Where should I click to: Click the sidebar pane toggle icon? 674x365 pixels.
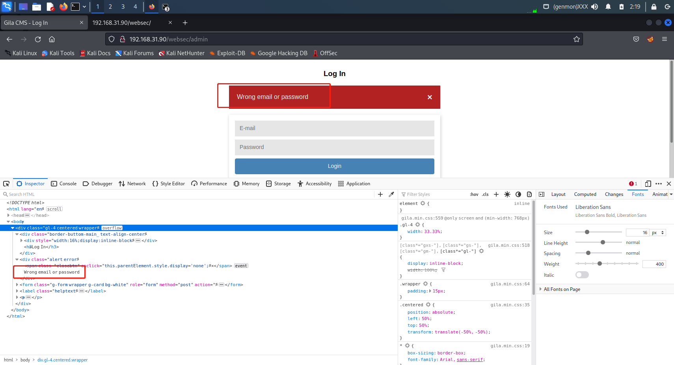click(x=542, y=194)
